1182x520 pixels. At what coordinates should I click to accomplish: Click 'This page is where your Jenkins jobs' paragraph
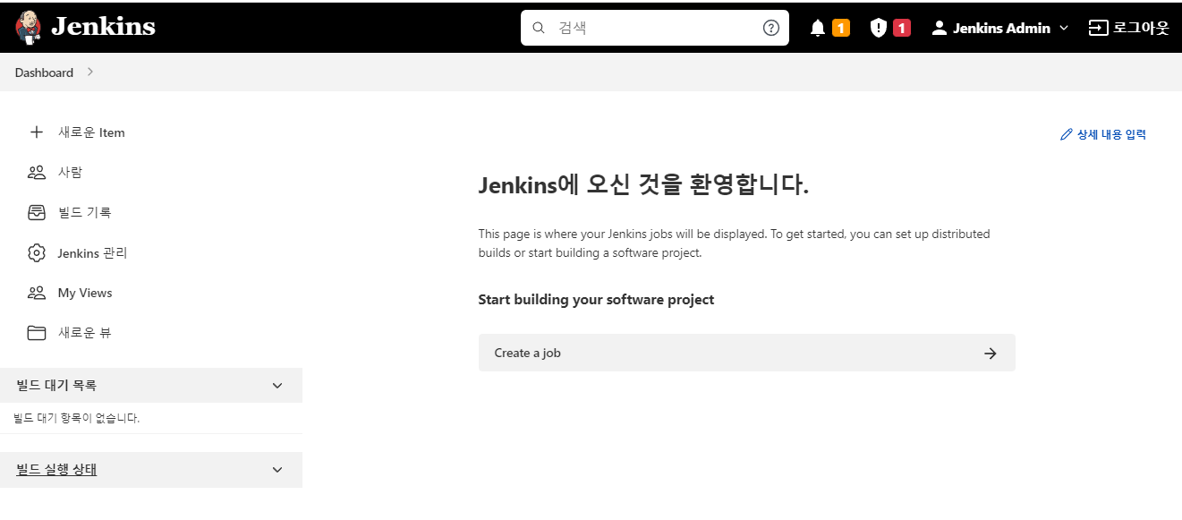[x=735, y=243]
